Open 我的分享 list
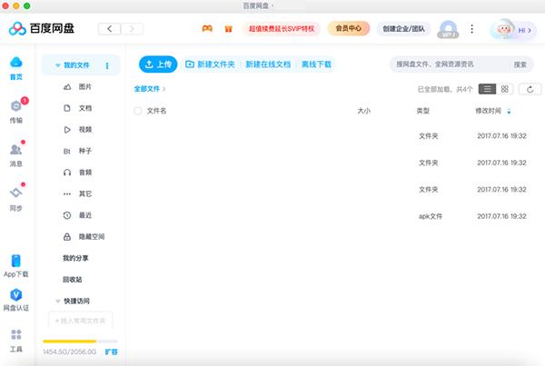The width and height of the screenshot is (545, 366). click(75, 258)
